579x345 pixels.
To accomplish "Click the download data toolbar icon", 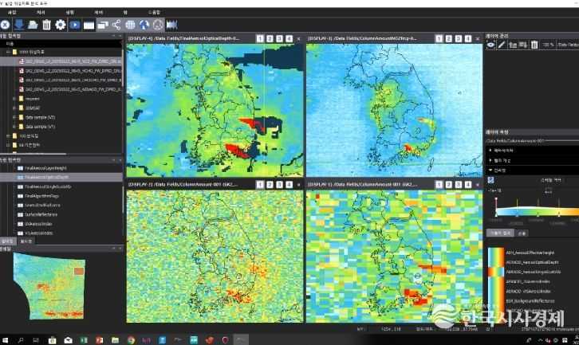I will (18, 24).
